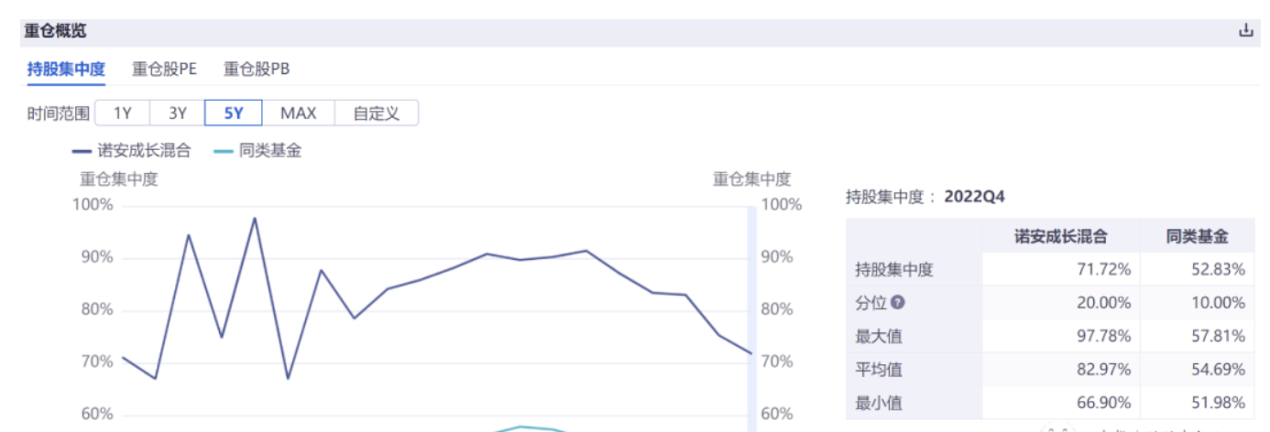Choose the 自定义 custom time range
The height and width of the screenshot is (432, 1270).
377,113
